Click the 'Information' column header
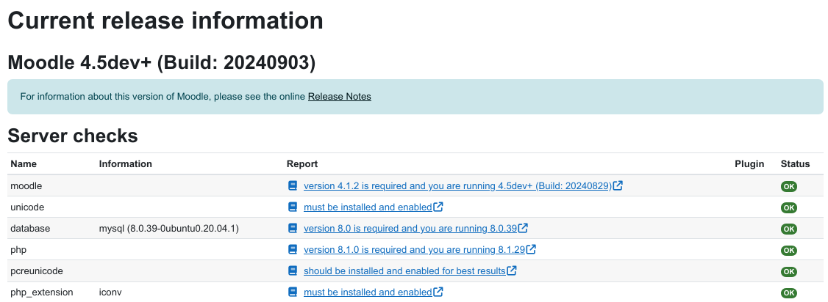 point(125,164)
